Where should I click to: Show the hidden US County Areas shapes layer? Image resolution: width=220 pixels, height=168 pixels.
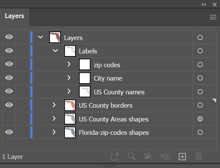[x=9, y=118]
